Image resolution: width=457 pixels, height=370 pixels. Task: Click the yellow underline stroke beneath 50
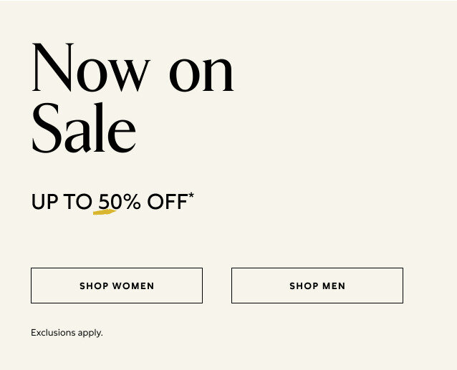(105, 212)
